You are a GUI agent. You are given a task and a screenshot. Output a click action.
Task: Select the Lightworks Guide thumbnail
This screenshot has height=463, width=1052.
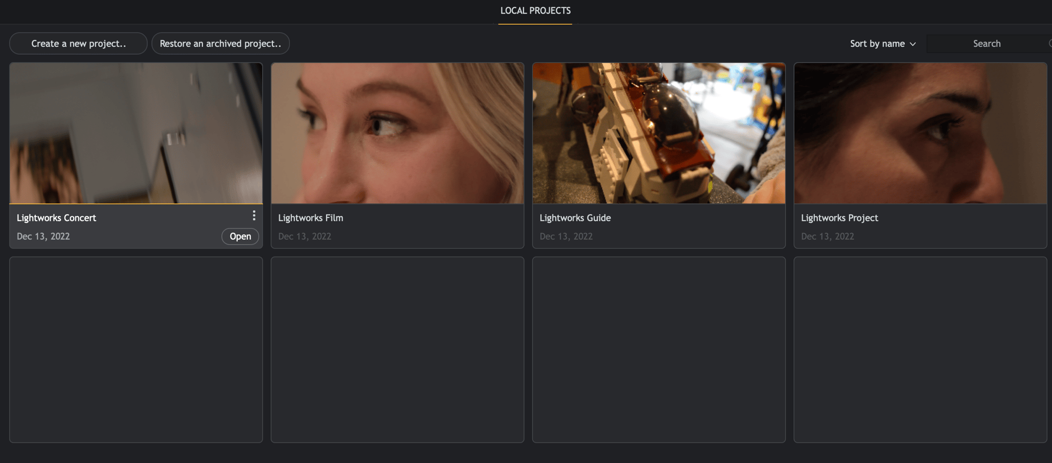659,133
